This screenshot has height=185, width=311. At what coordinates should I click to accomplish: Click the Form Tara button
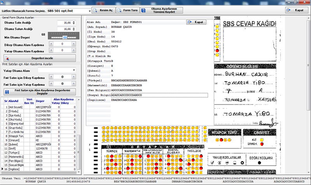[128, 10]
